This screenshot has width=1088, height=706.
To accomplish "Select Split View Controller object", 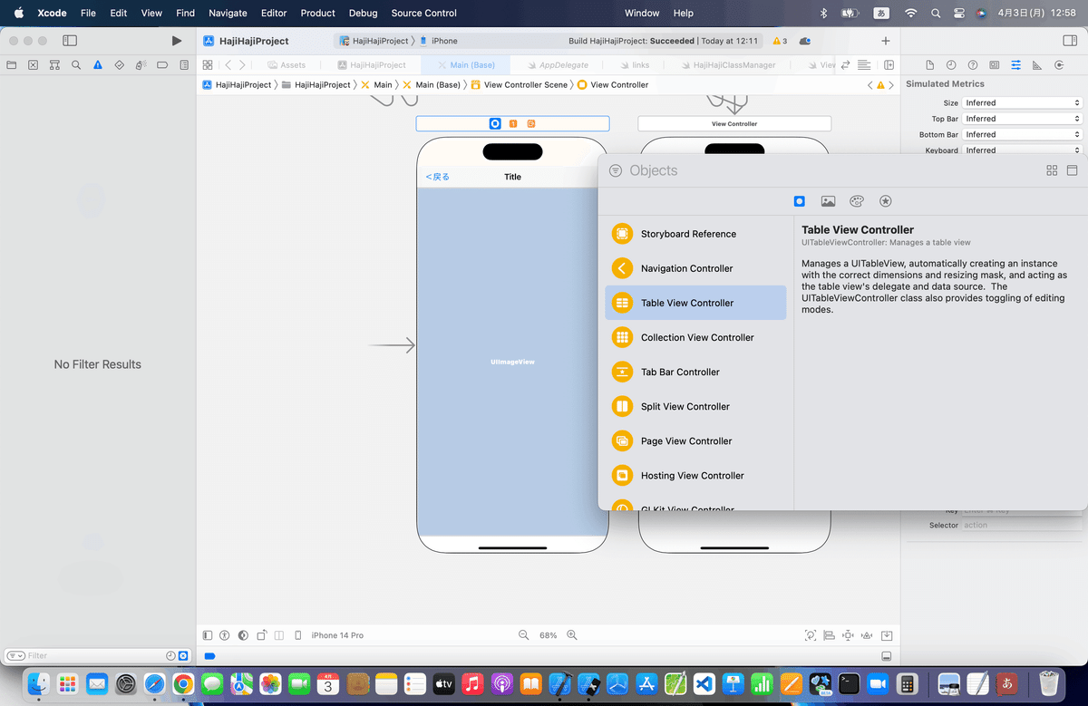I will 695,406.
